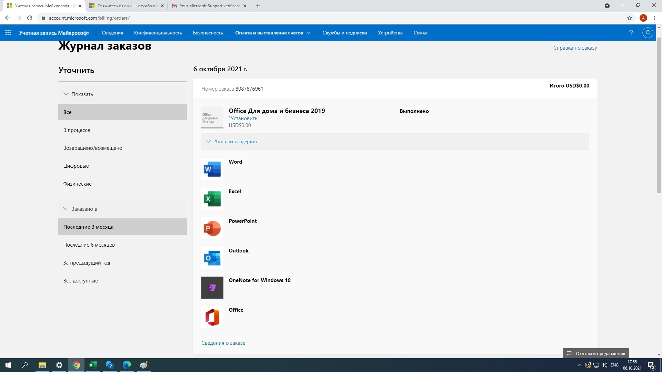
Task: Open the Chrome profile avatar button
Action: point(643,18)
